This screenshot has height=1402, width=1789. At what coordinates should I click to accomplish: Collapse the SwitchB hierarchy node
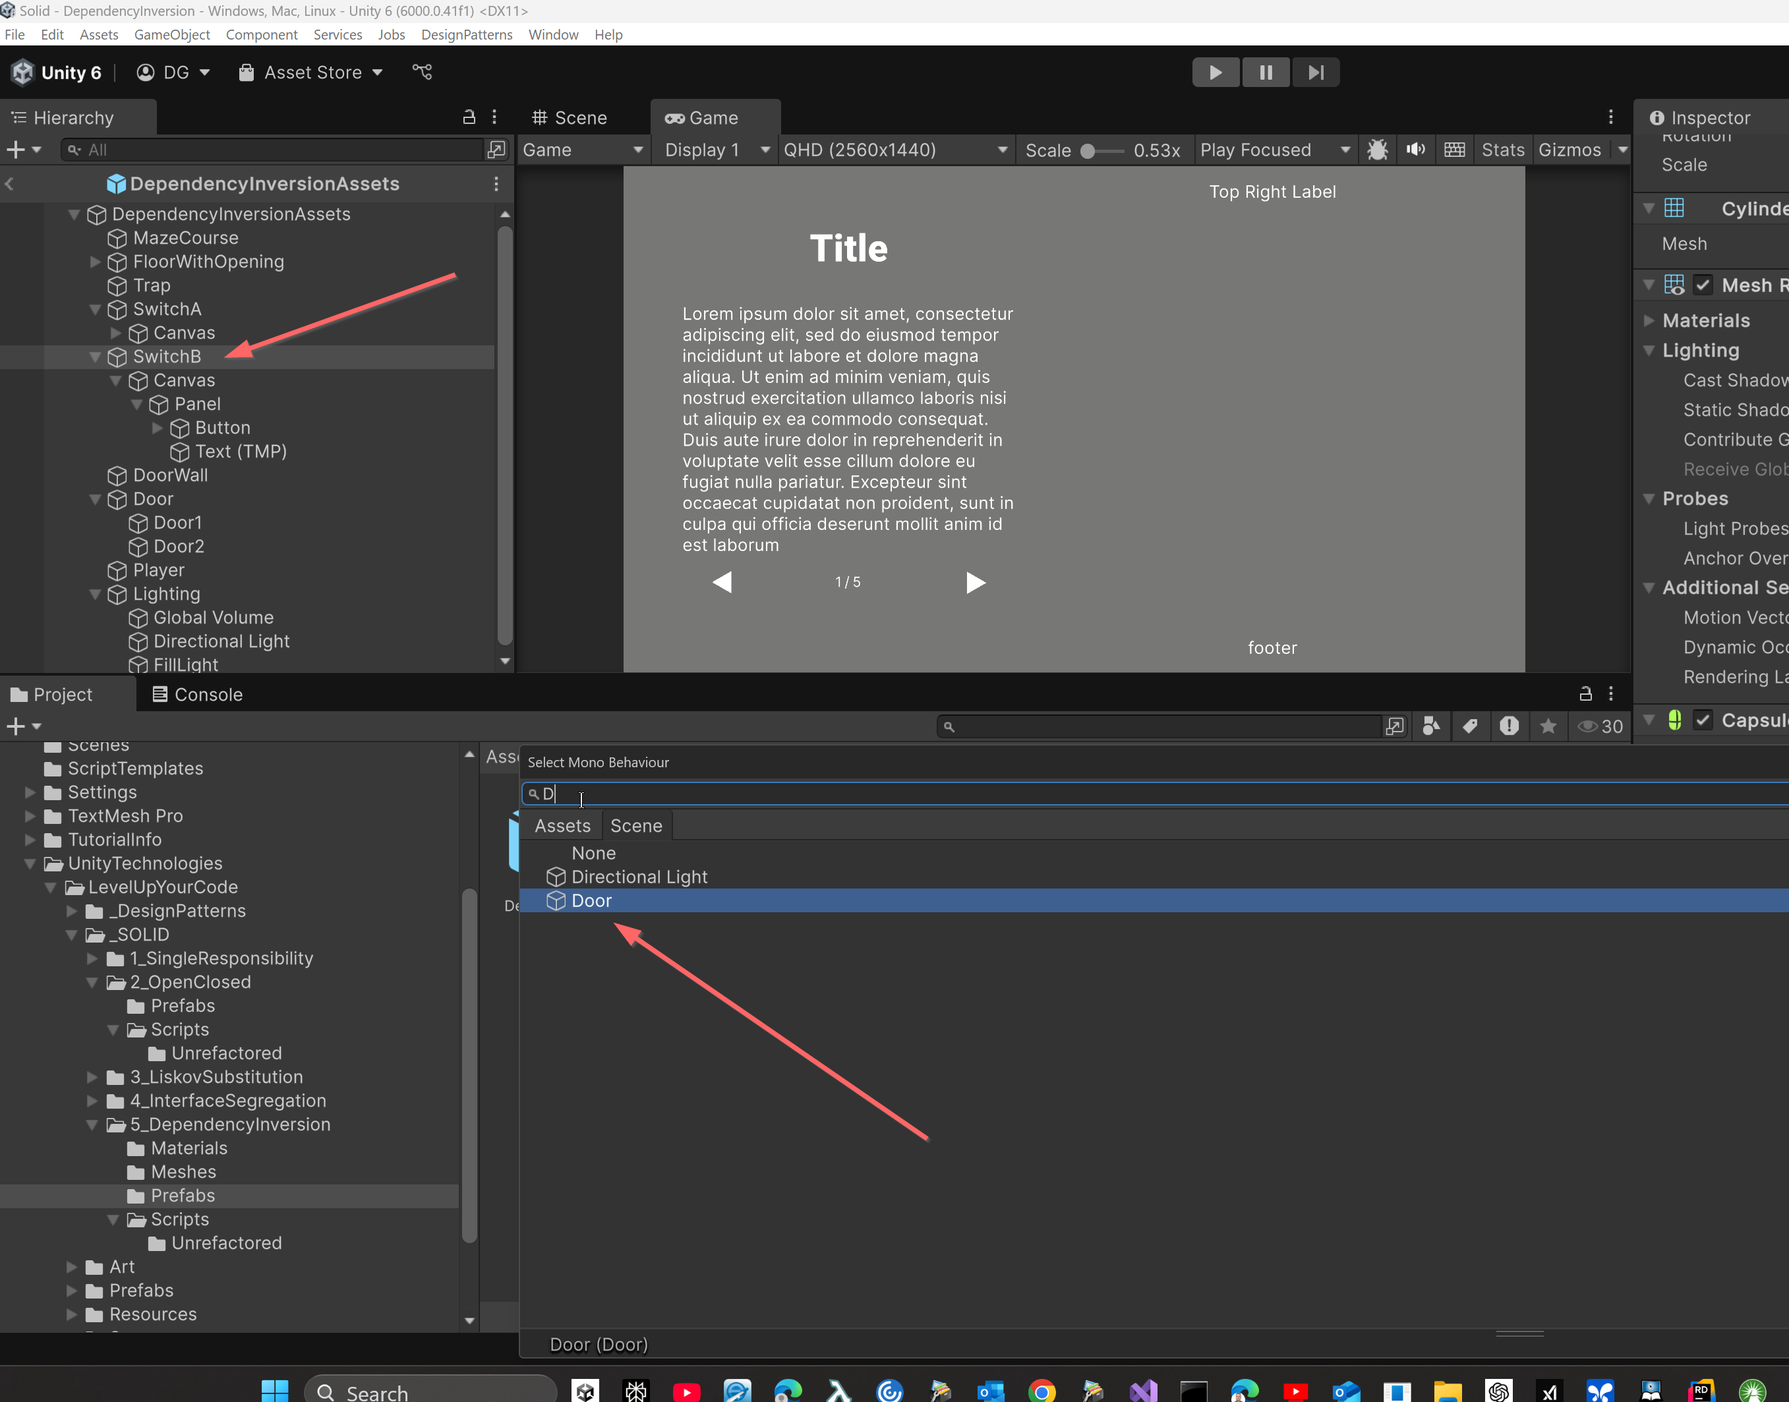point(95,356)
